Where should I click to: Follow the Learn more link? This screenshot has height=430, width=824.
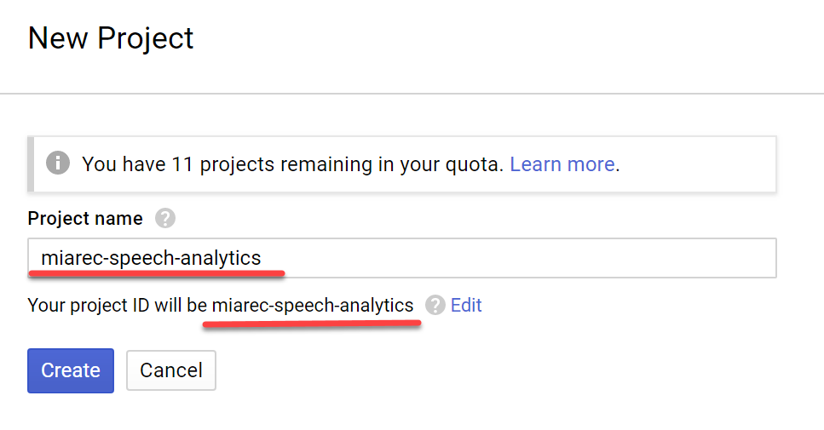tap(562, 164)
